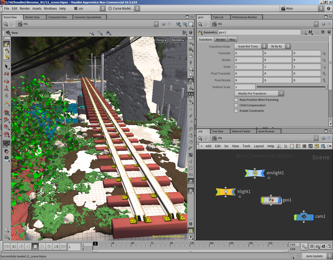Open the parameter gear settings icon

(304, 32)
